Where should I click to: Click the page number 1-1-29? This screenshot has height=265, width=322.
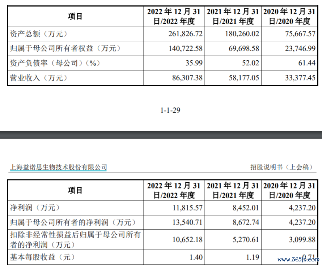170,110
